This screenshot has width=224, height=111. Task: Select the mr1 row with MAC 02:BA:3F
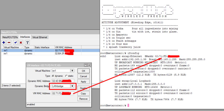tap(50, 54)
